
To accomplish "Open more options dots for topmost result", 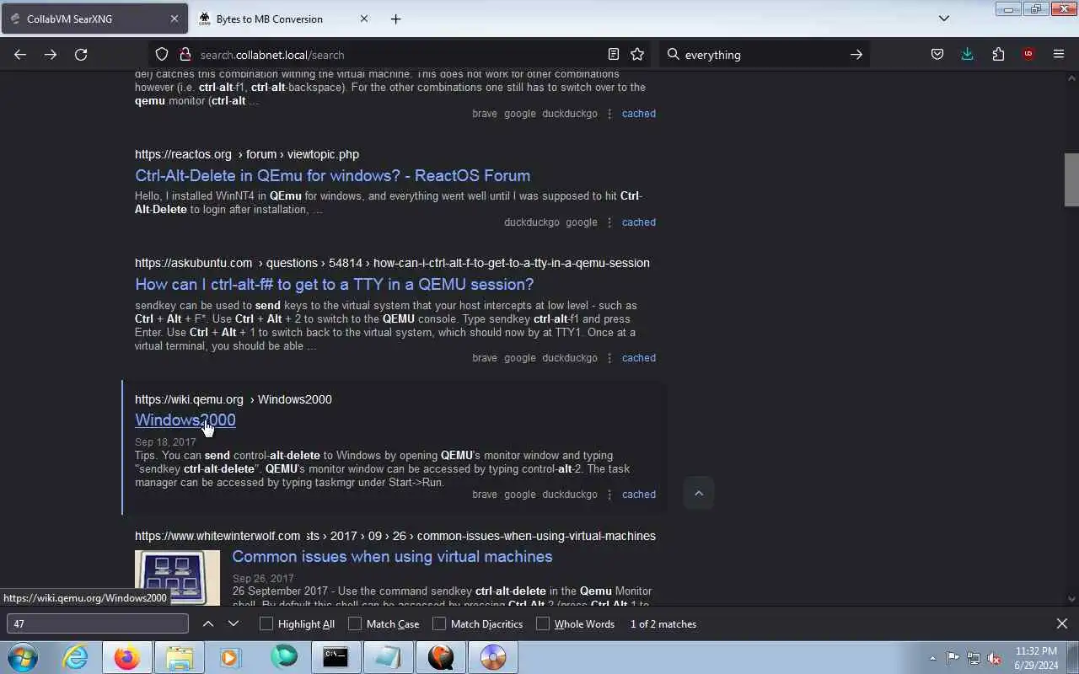I will [609, 114].
